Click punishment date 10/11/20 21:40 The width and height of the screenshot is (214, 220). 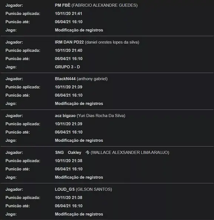[x=68, y=50]
